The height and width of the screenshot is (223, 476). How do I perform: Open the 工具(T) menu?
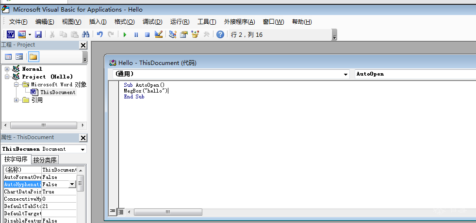[207, 22]
